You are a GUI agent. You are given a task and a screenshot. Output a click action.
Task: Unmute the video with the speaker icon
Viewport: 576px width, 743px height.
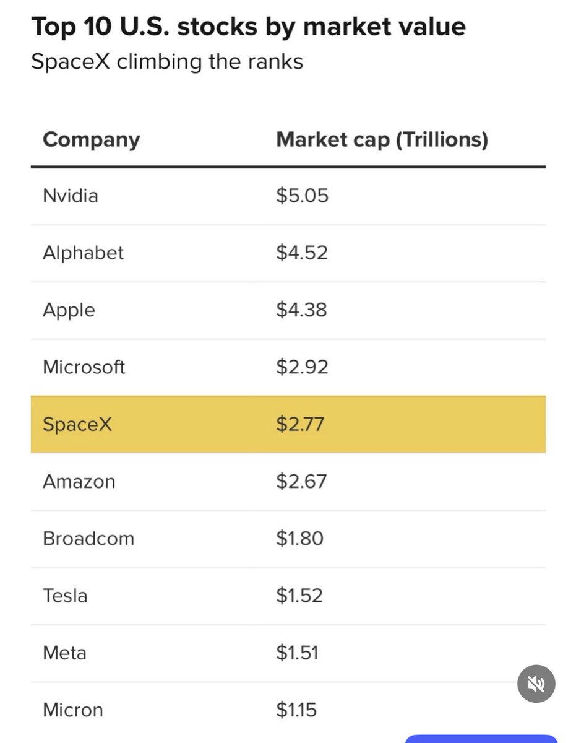coord(536,684)
